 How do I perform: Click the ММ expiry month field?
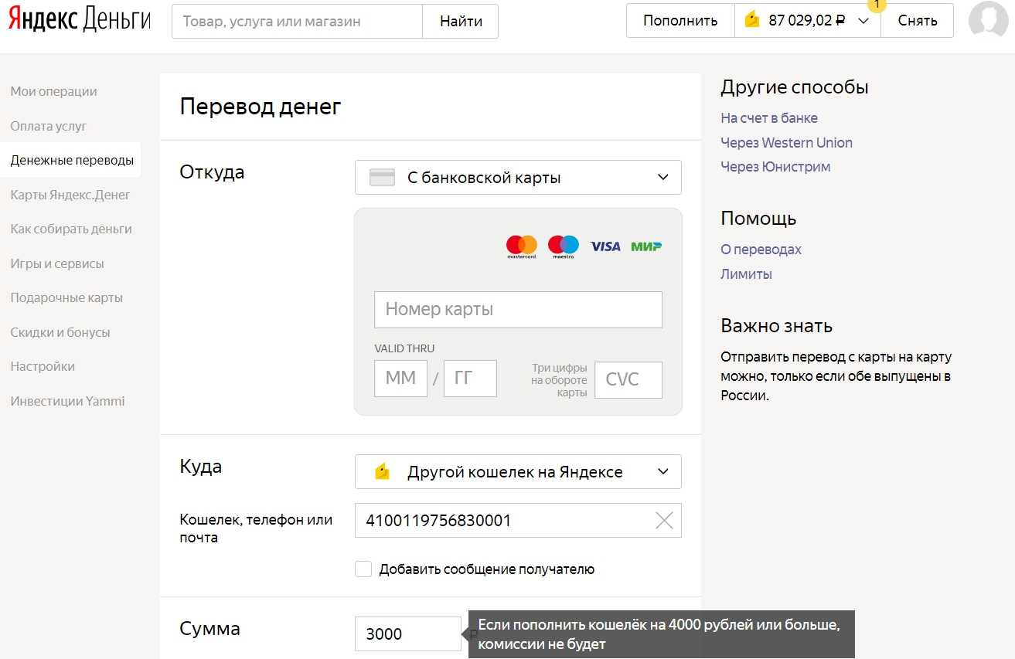click(400, 379)
